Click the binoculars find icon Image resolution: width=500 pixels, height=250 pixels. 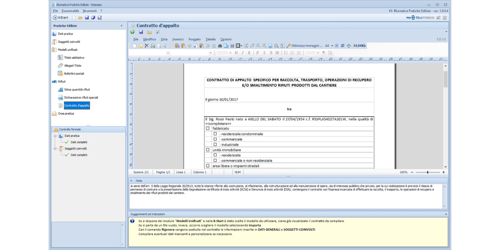click(x=220, y=46)
